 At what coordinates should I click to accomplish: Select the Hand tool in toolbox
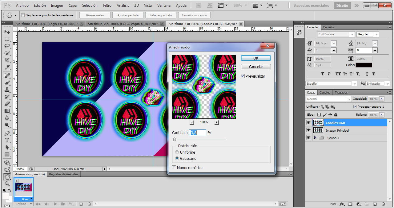point(7,177)
